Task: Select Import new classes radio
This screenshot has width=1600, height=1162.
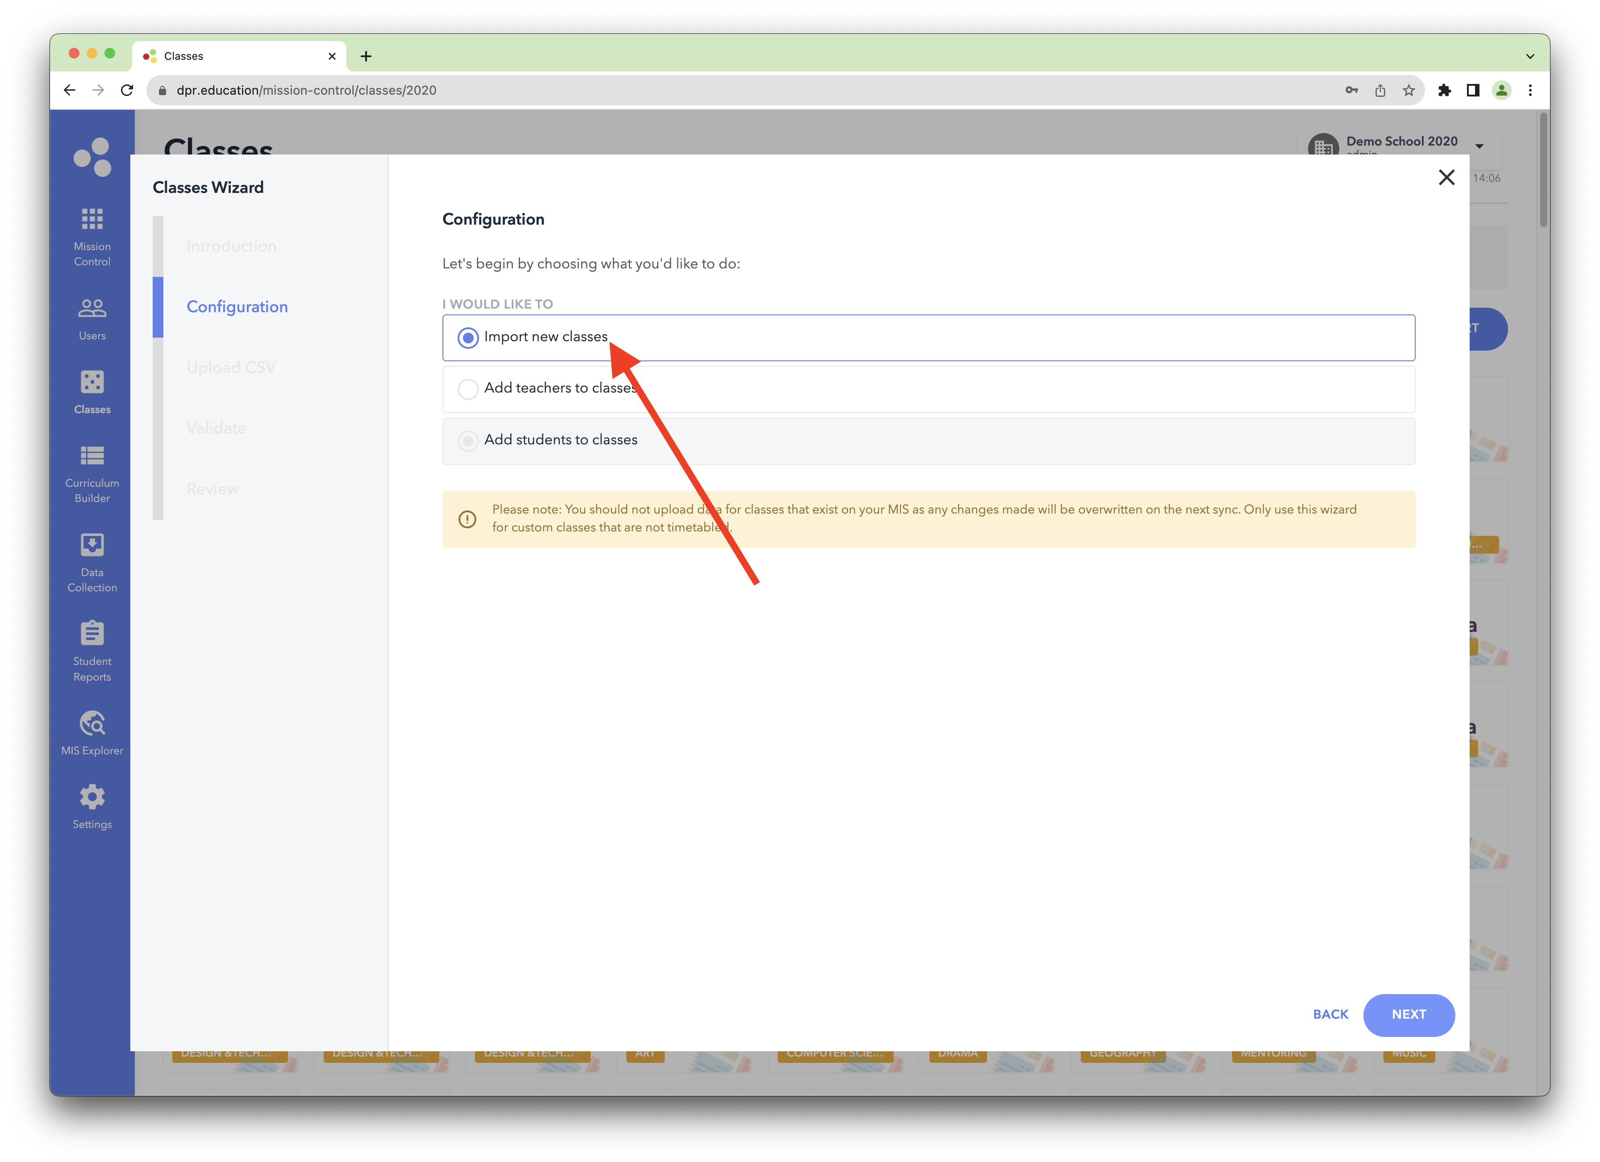Action: point(468,338)
